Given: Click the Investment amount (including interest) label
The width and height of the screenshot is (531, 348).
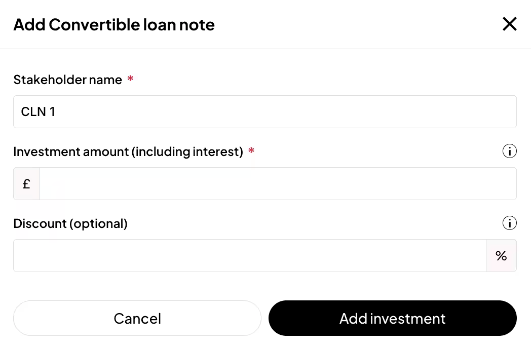Looking at the screenshot, I should 129,151.
